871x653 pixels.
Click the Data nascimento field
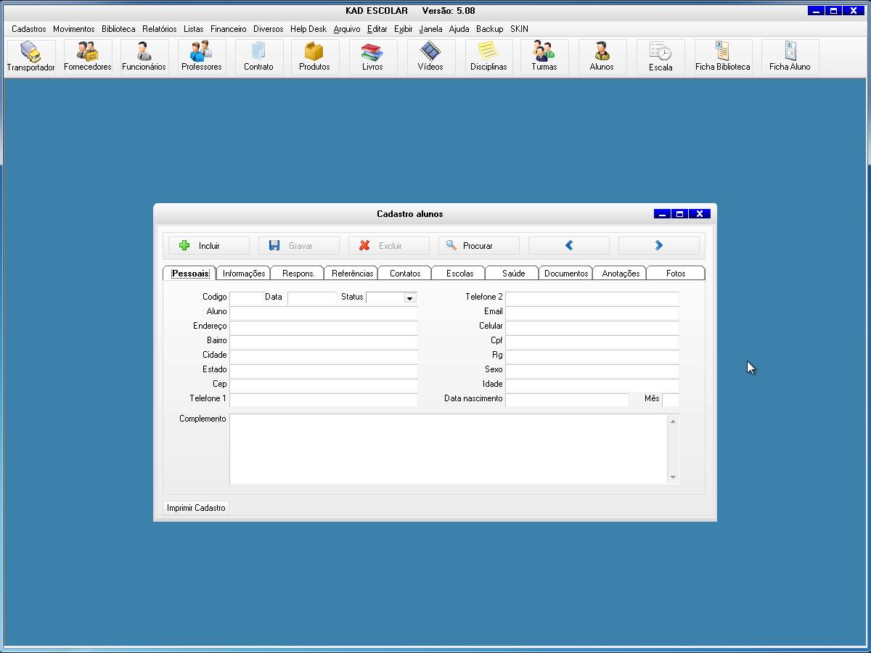[567, 399]
